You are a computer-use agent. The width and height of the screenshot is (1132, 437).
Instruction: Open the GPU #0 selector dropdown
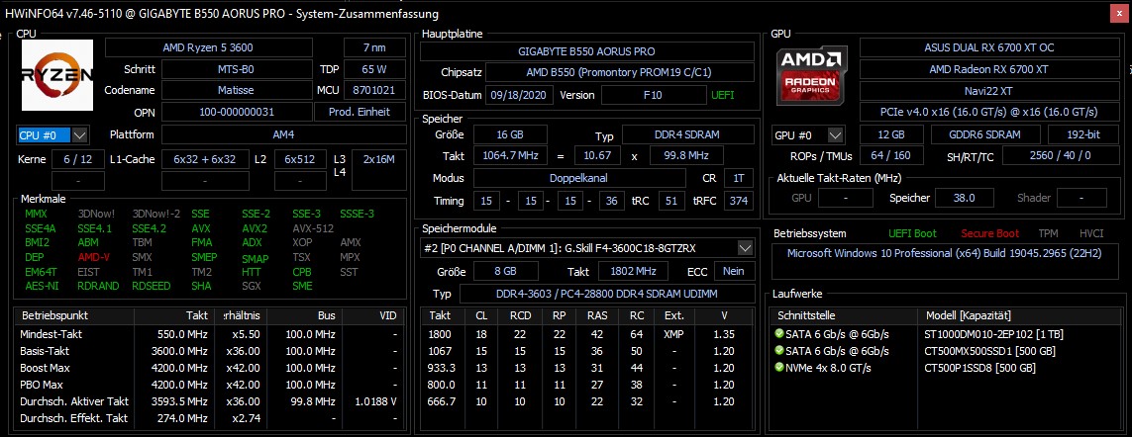point(835,135)
